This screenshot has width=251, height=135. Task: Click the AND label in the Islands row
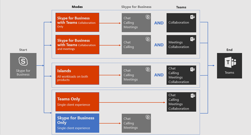point(159,75)
